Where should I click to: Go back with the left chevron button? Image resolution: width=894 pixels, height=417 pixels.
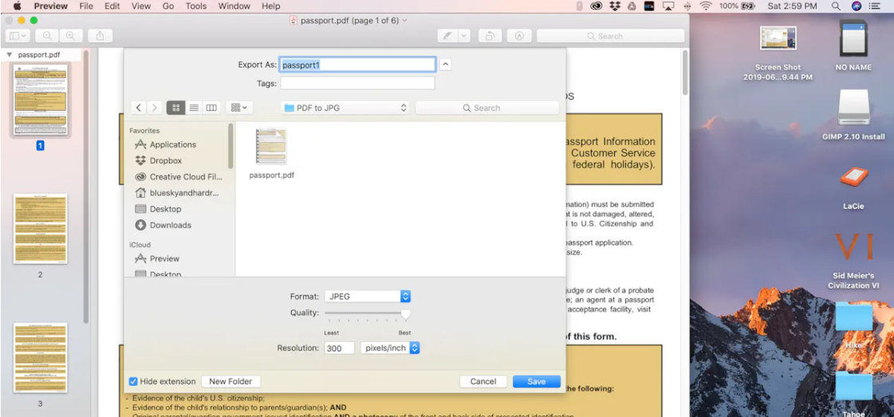coord(139,108)
